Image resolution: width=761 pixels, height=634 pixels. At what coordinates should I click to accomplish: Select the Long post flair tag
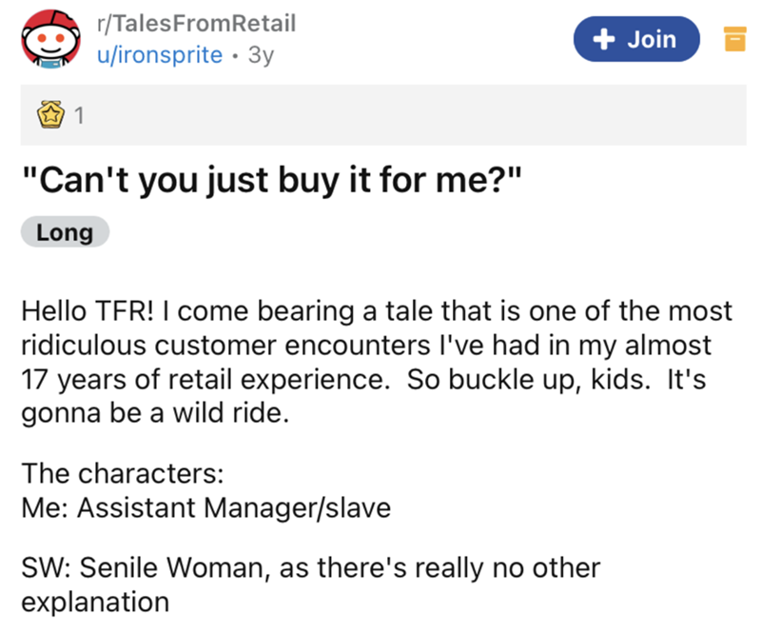tap(65, 232)
